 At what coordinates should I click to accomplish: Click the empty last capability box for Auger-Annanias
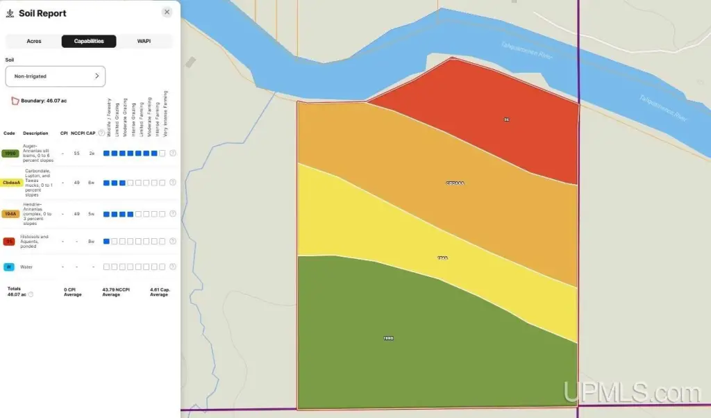162,153
